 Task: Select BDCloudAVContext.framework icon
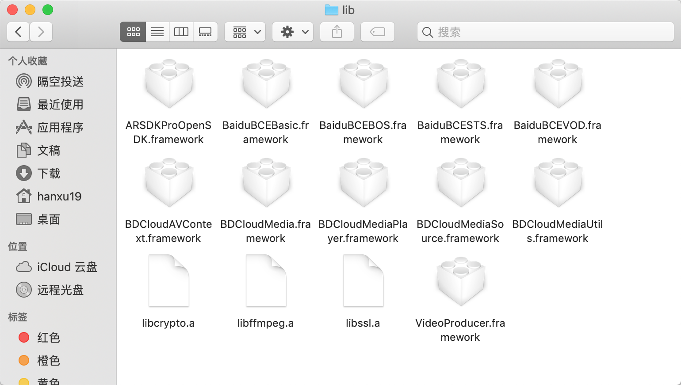(x=169, y=182)
